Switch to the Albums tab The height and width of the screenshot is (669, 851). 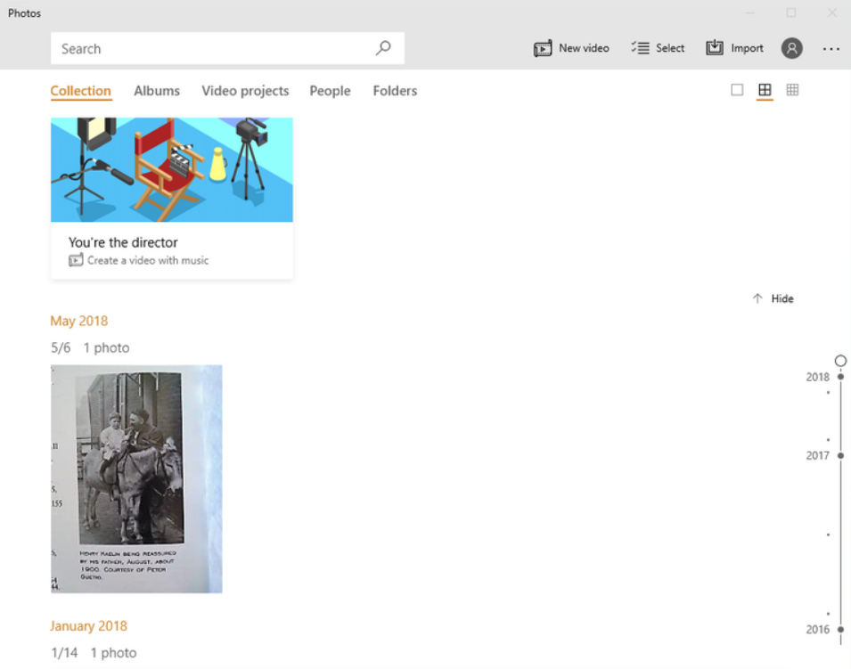[157, 91]
